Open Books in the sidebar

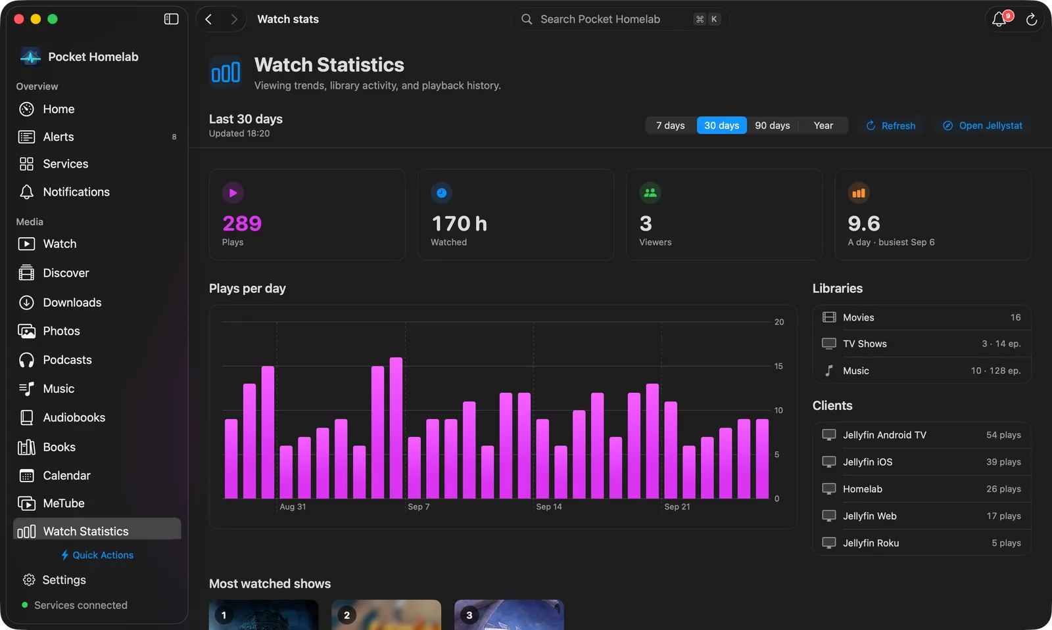(97, 447)
